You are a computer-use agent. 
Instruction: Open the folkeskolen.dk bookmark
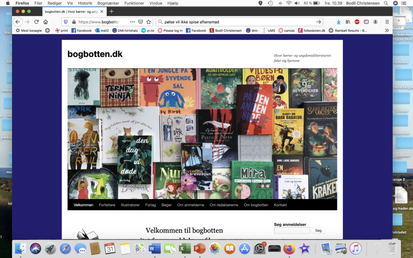[311, 31]
